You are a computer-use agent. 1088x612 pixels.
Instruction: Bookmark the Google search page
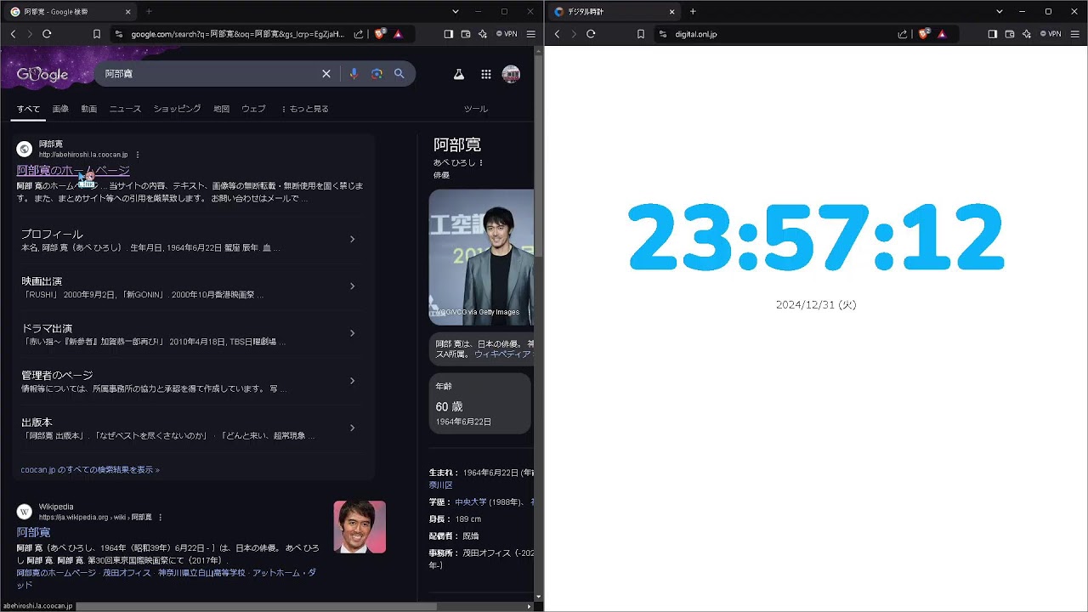tap(97, 34)
